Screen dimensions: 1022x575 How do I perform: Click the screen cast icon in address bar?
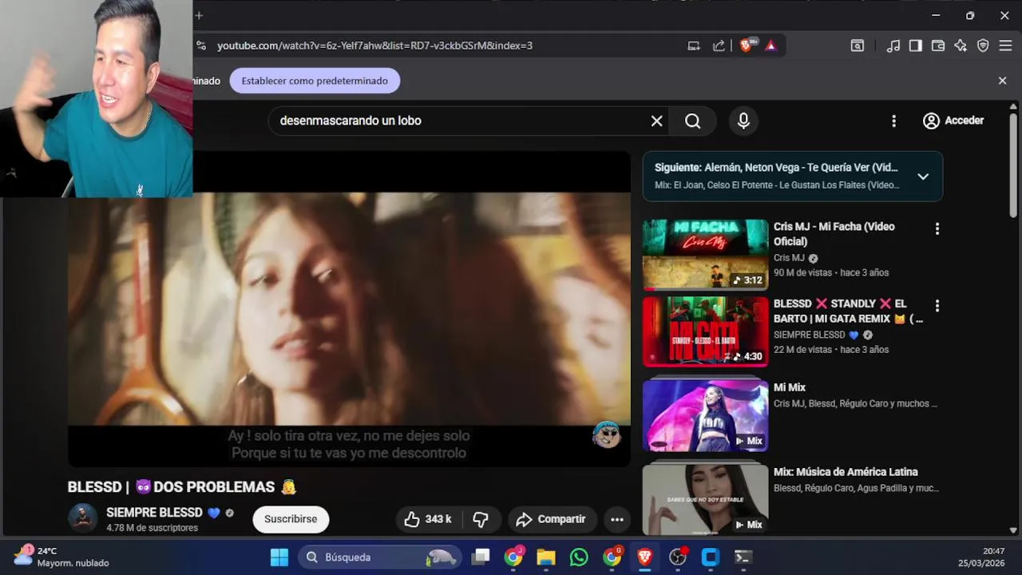(694, 46)
